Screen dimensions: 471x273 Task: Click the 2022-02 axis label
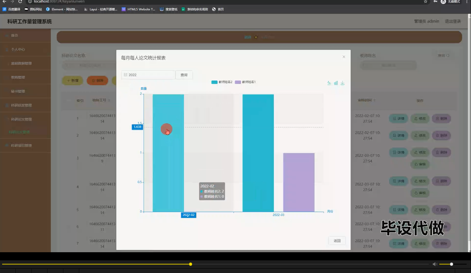[189, 215]
